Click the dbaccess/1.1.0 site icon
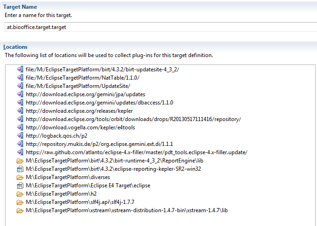Screen dimensions: 317x226 [20, 103]
